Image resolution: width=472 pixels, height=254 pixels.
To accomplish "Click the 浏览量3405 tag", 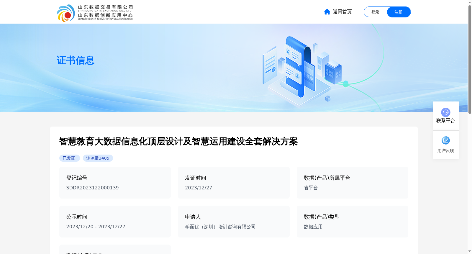I will point(98,158).
